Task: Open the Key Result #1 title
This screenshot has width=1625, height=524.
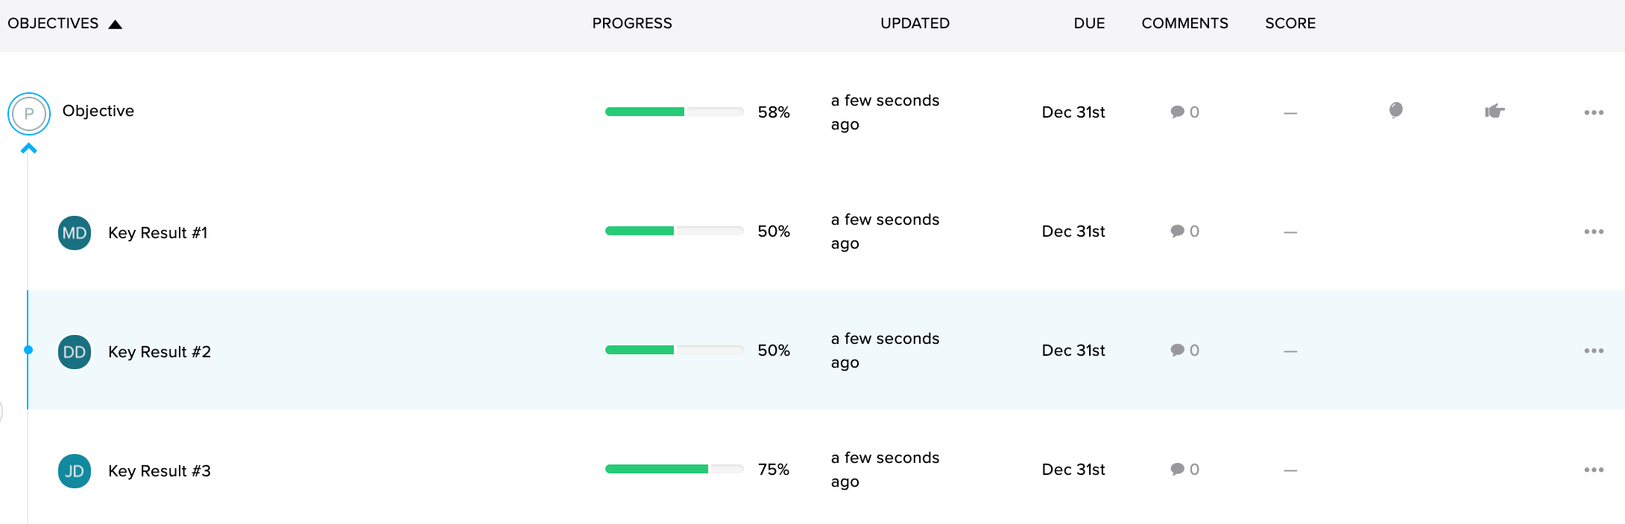Action: 158,233
